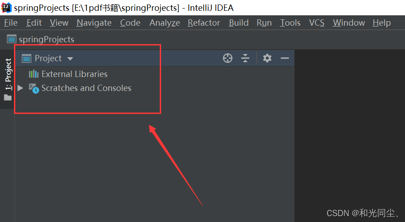This screenshot has width=405, height=222.
Task: Open the Tools menu
Action: tap(290, 23)
